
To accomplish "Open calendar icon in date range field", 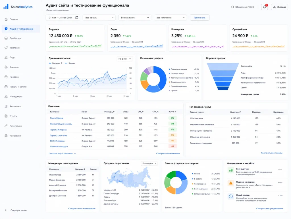I will point(77,18).
